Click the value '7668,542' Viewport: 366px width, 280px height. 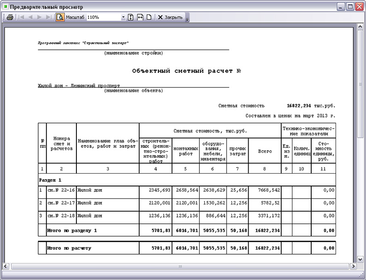click(269, 190)
